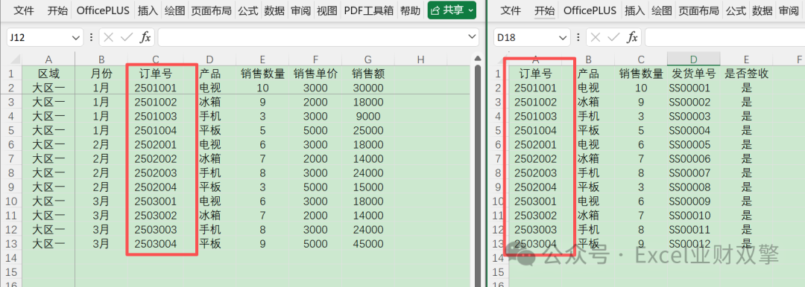Open the 文件 menu in left window
805x287 pixels.
23,10
